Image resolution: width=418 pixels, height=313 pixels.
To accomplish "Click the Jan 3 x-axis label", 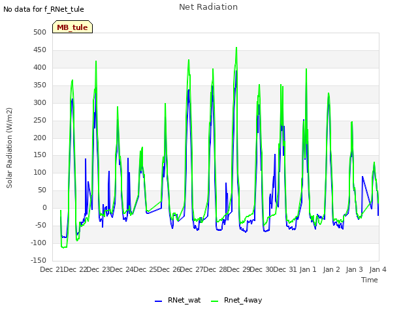I will pyautogui.click(x=355, y=269).
